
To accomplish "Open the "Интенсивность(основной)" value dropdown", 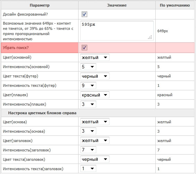I will pyautogui.click(x=88, y=67).
